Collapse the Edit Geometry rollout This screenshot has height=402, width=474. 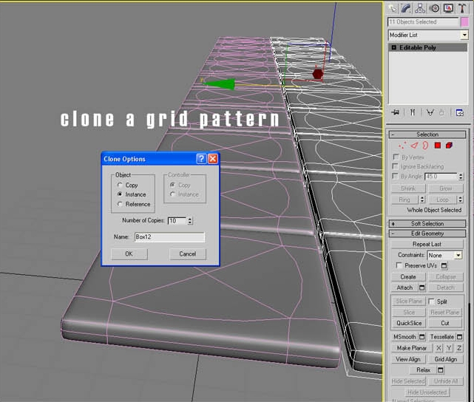tap(427, 234)
